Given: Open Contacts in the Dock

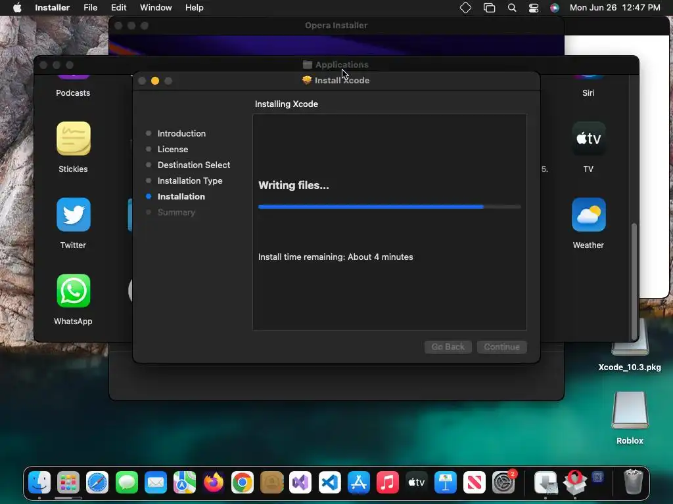Looking at the screenshot, I should 271,482.
